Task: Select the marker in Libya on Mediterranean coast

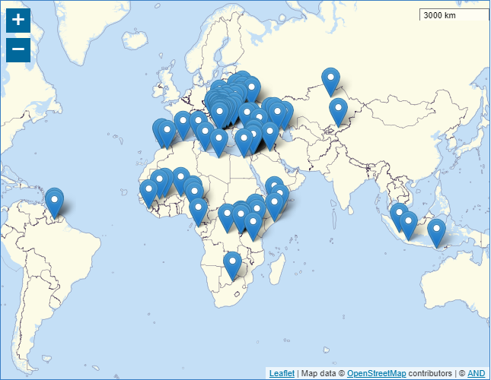Action: 219,144
